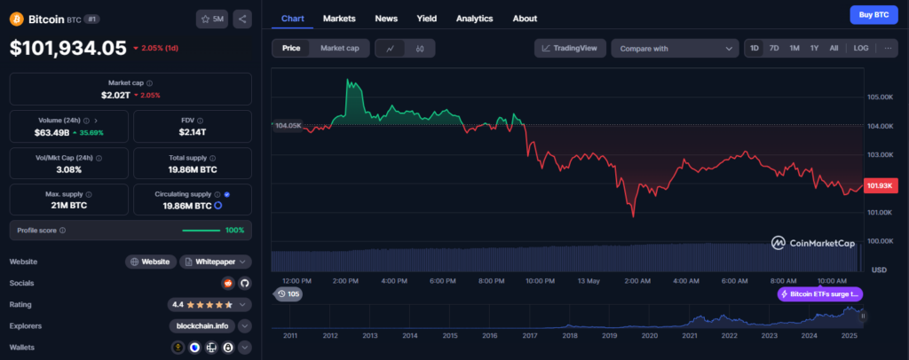Select the Market cap chart toggle
909x360 pixels.
coord(340,48)
